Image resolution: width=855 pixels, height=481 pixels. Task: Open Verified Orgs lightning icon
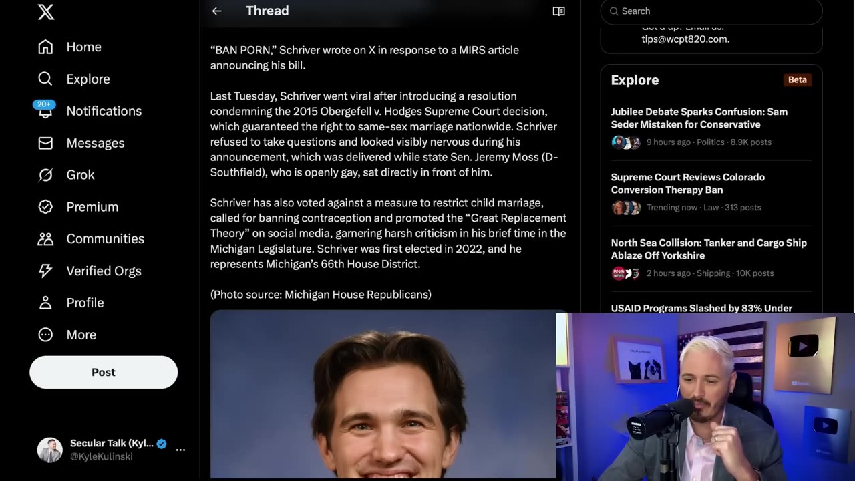[x=45, y=271]
